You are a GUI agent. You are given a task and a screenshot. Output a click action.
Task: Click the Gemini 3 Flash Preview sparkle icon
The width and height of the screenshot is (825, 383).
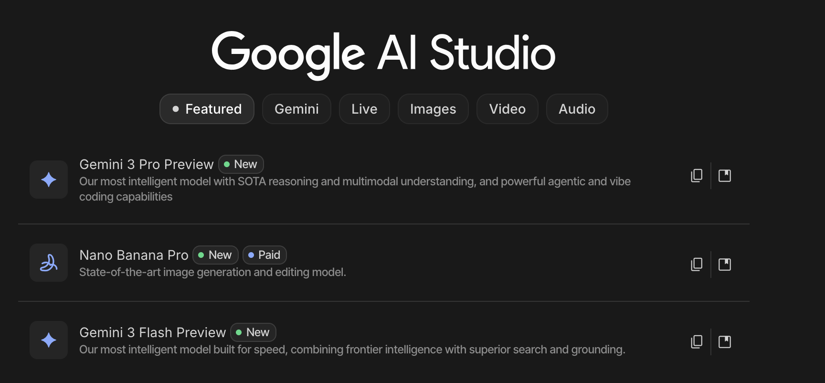[49, 340]
